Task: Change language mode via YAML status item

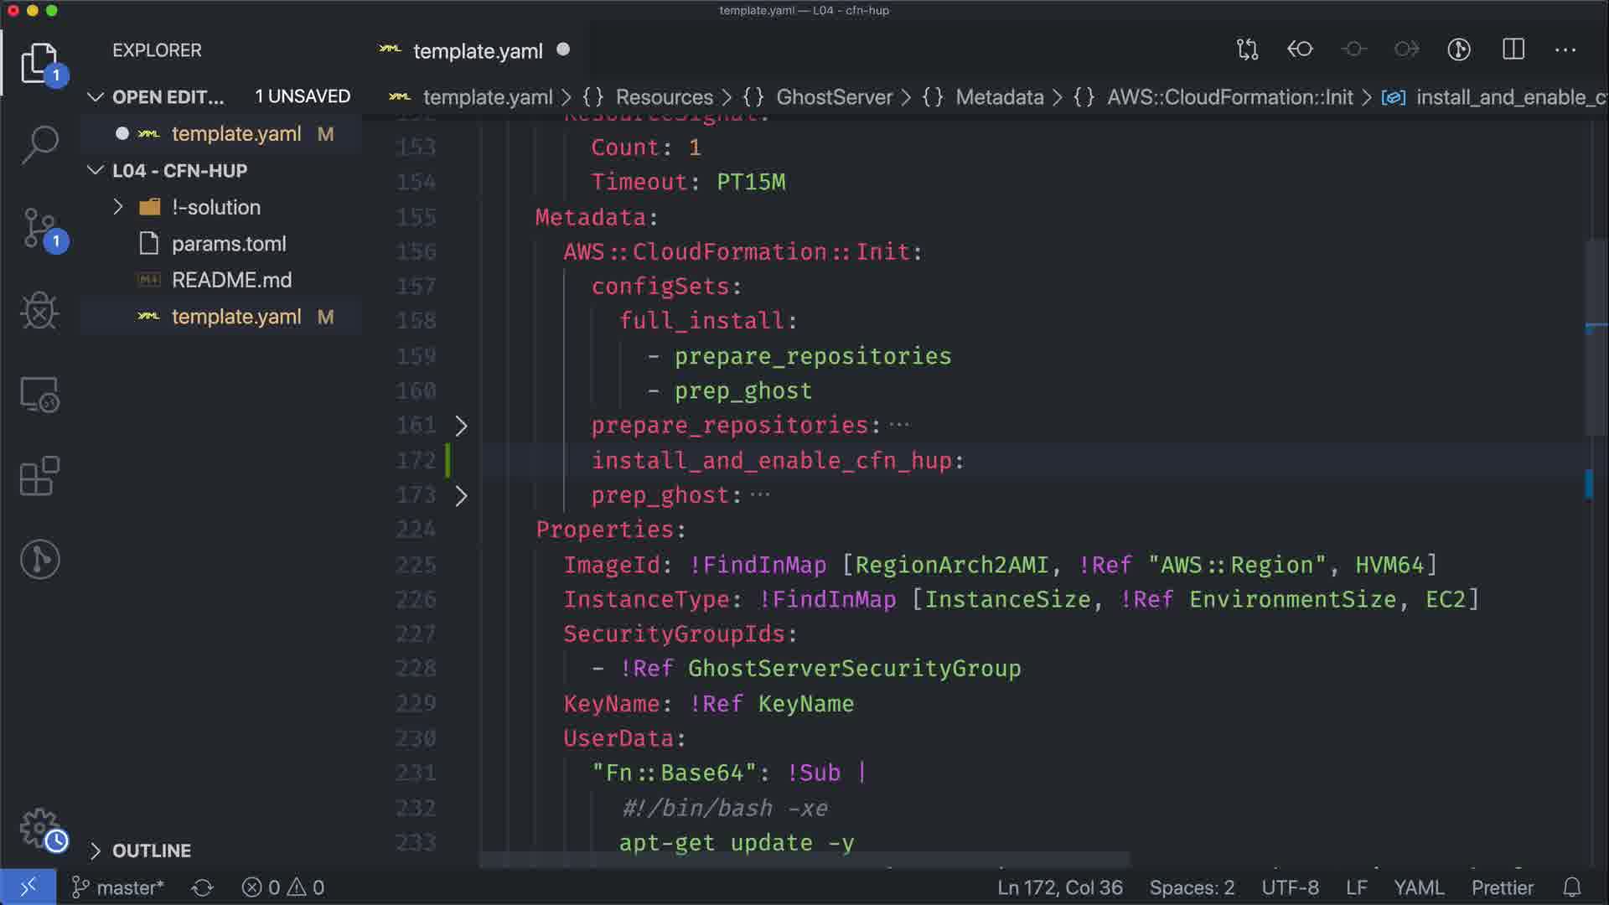Action: pos(1418,887)
